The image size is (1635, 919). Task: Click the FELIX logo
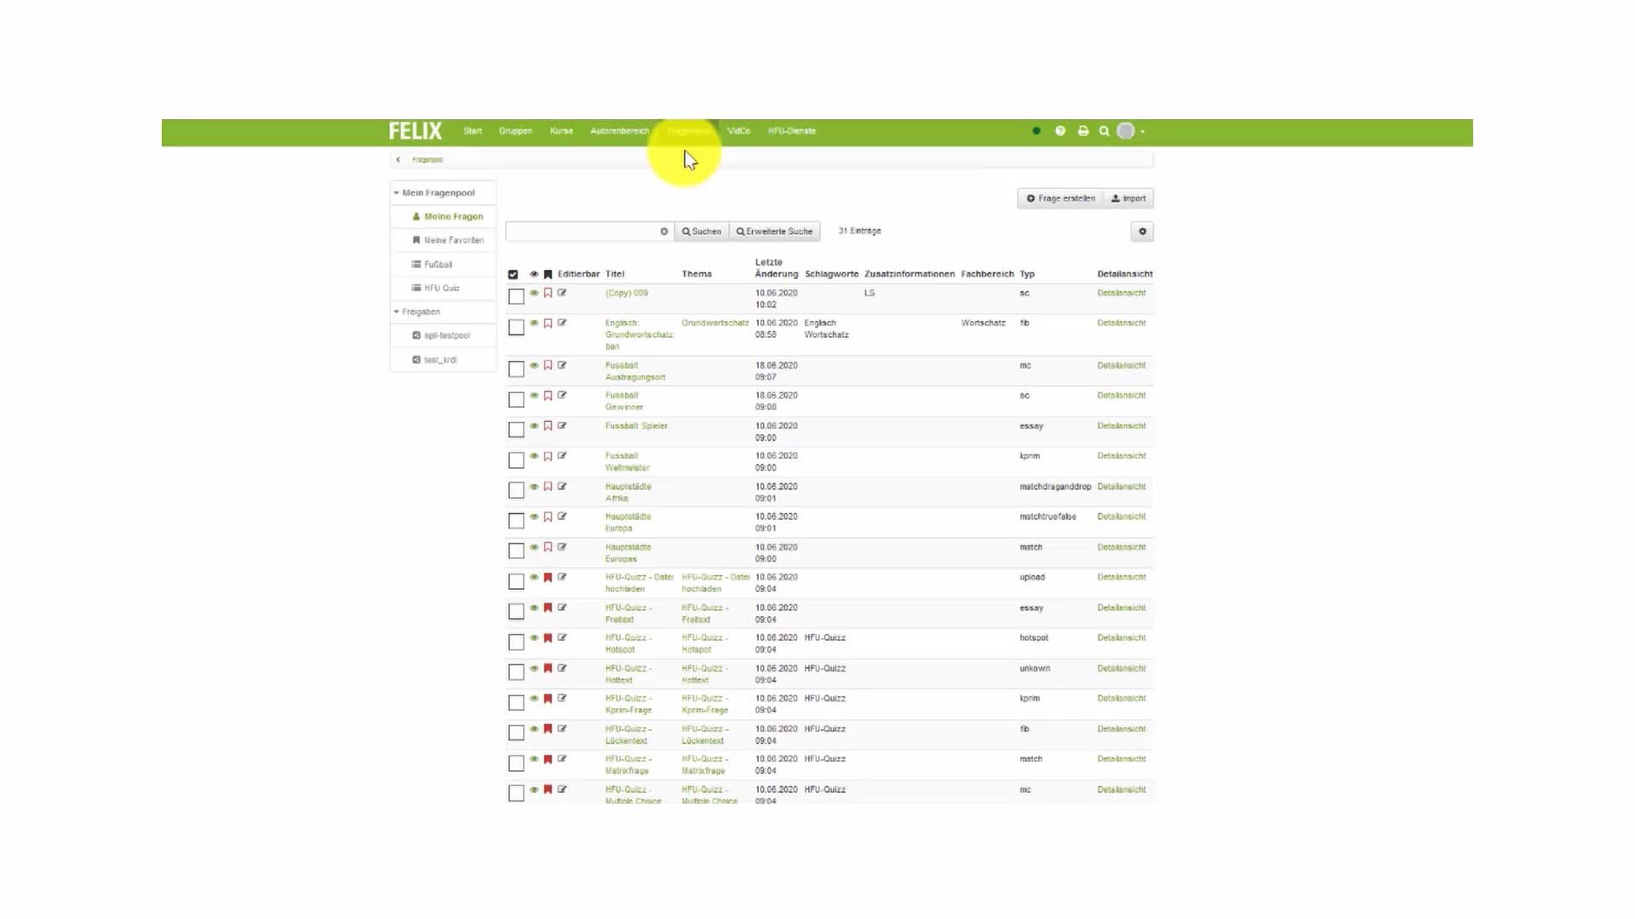coord(416,131)
